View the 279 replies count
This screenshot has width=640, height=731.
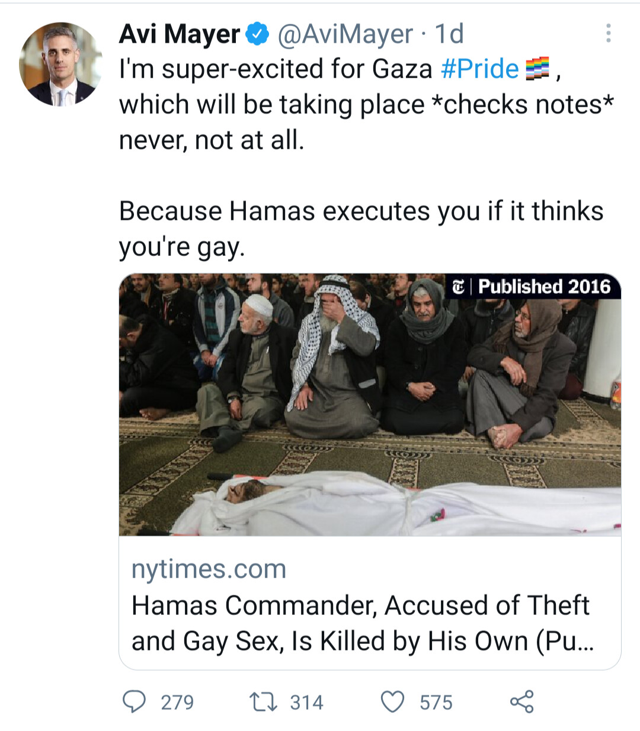click(177, 703)
